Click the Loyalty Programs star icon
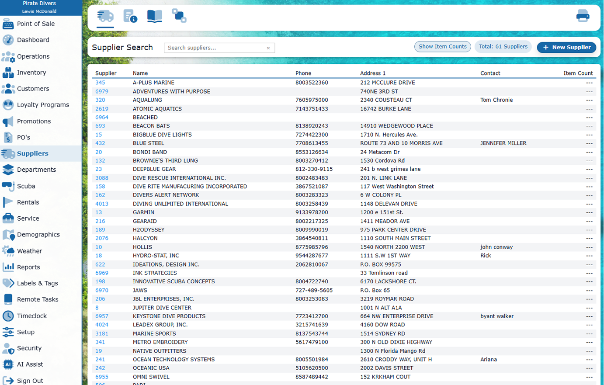 tap(8, 105)
